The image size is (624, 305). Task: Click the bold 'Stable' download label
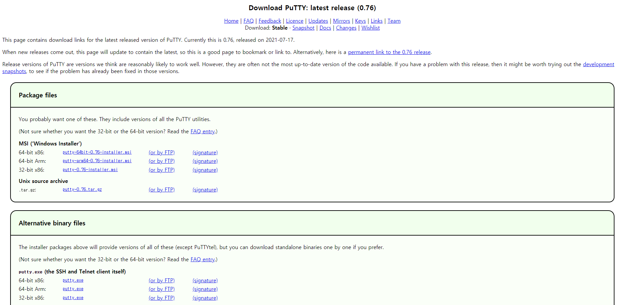click(x=280, y=28)
